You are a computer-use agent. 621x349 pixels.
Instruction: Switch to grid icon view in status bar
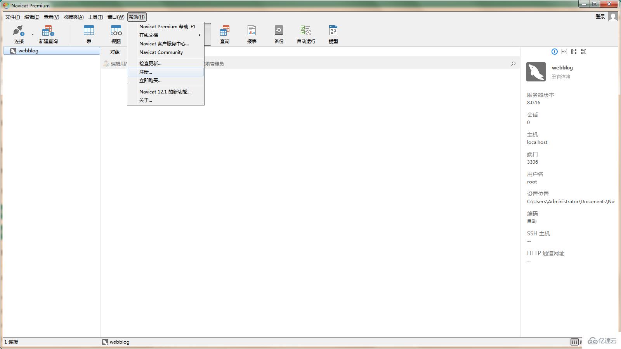click(574, 342)
